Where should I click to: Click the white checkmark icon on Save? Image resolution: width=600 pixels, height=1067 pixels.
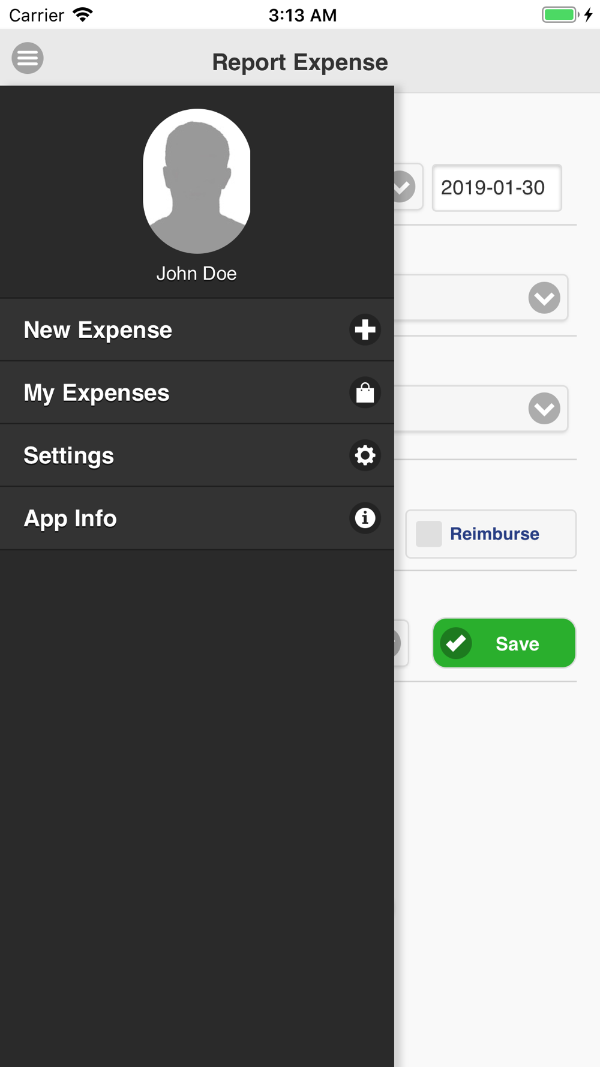tap(457, 643)
